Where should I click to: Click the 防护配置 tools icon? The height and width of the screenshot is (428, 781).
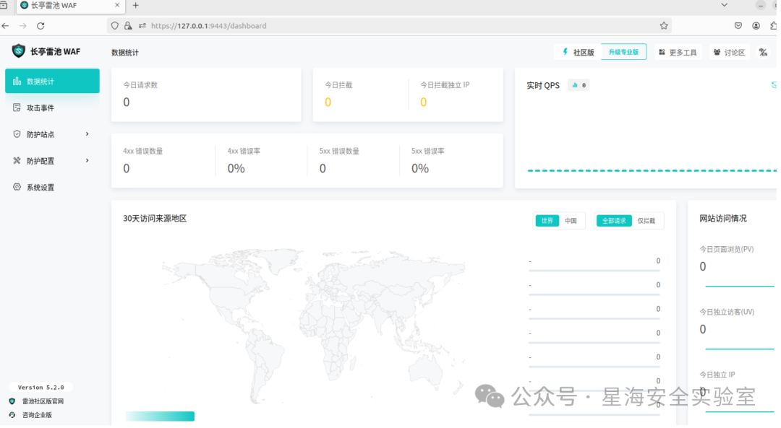pyautogui.click(x=17, y=160)
